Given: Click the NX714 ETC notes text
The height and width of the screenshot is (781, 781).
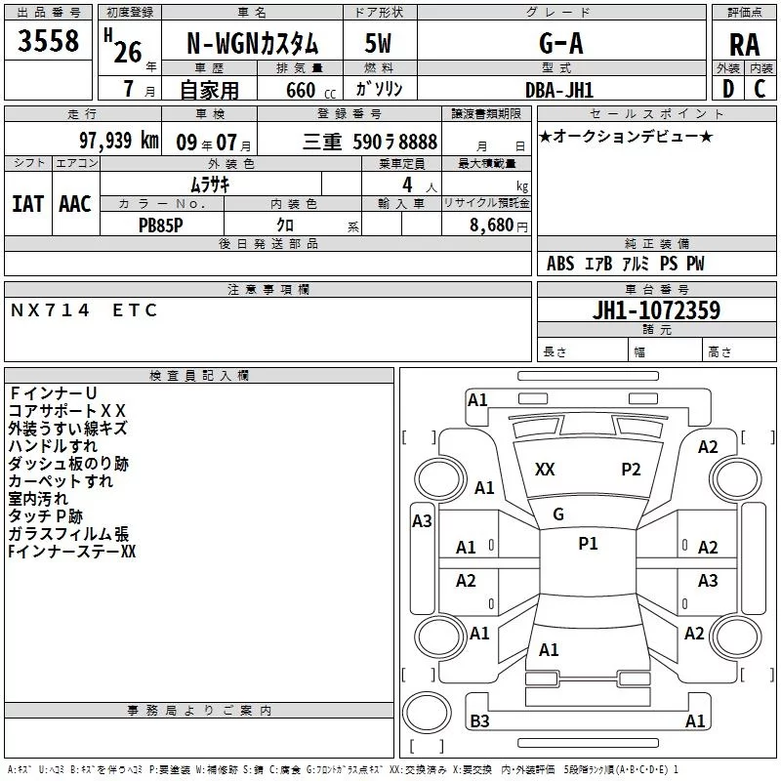Looking at the screenshot, I should pyautogui.click(x=84, y=310).
